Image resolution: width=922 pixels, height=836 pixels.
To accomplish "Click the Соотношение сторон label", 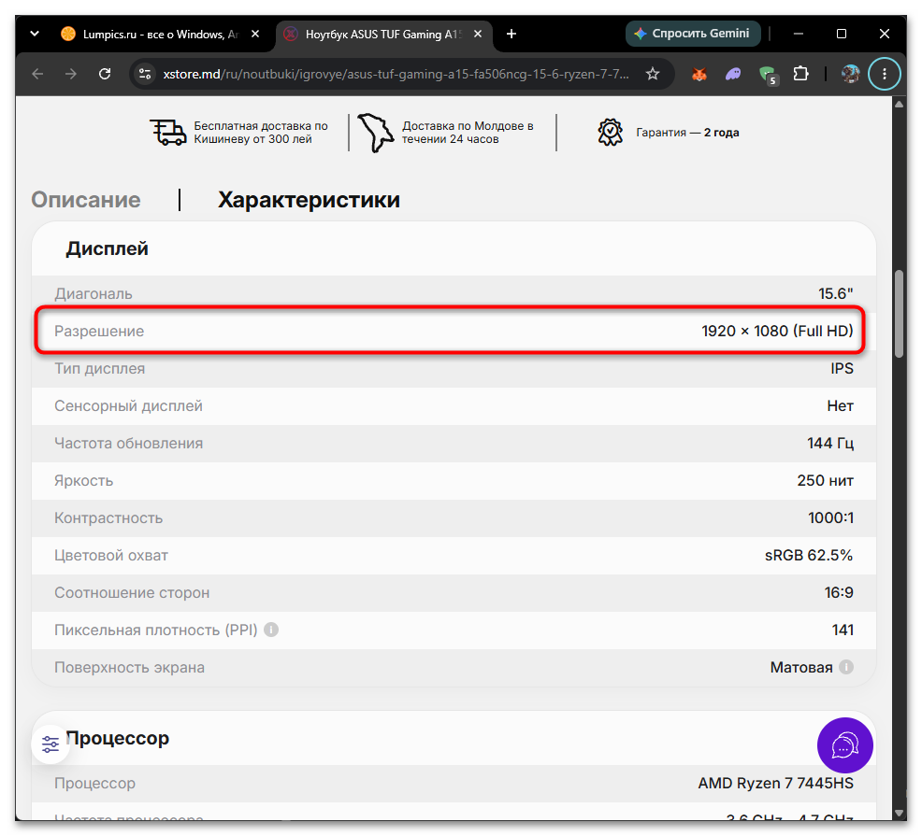I will [x=132, y=593].
